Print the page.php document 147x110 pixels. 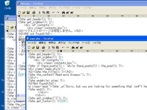[43, 47]
